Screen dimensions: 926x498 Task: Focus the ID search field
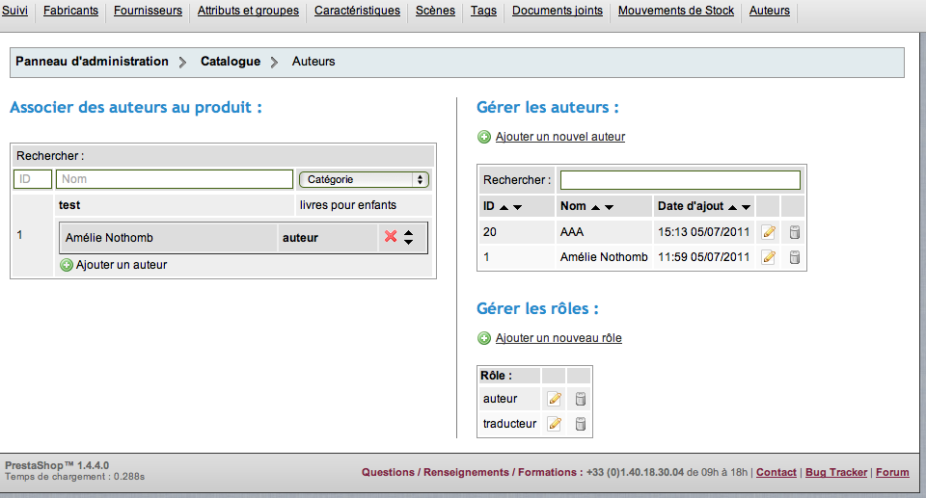[33, 179]
